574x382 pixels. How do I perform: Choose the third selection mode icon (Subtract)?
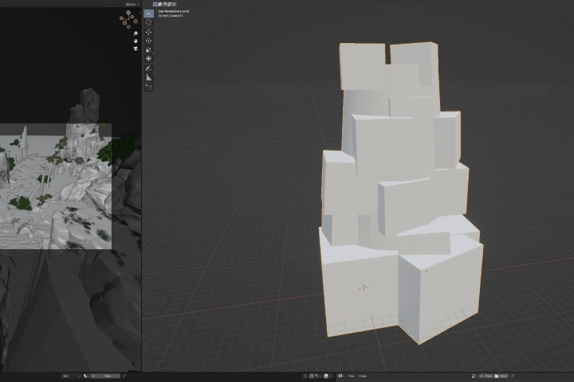coord(164,4)
